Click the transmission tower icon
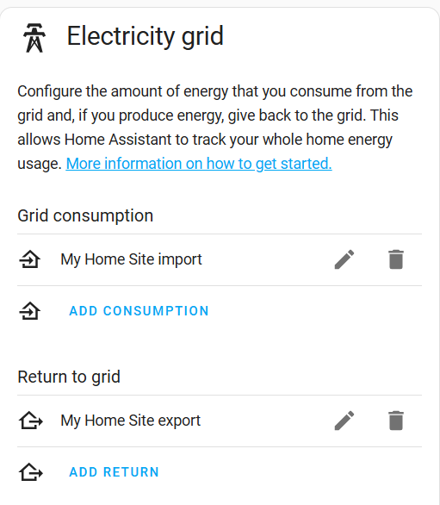This screenshot has height=505, width=440. [34, 38]
